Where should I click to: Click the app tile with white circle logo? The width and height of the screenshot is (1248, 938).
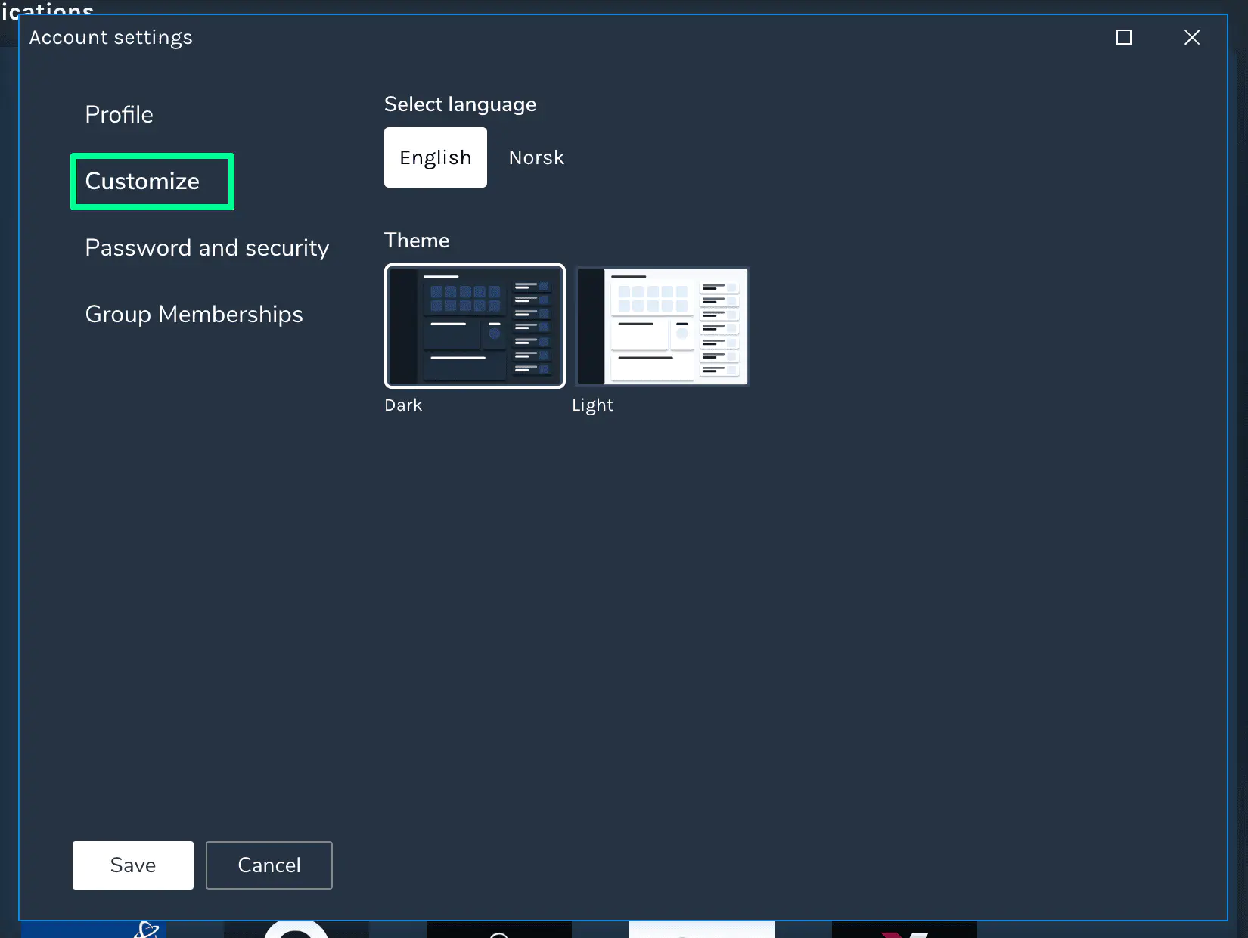click(296, 930)
